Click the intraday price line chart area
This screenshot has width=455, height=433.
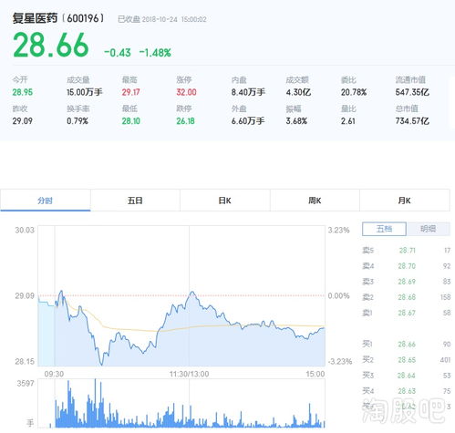click(x=181, y=295)
